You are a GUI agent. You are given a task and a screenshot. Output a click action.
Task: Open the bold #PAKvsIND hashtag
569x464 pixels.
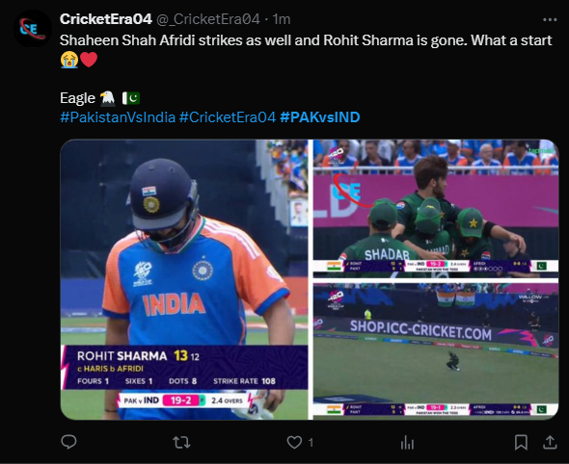[x=320, y=117]
